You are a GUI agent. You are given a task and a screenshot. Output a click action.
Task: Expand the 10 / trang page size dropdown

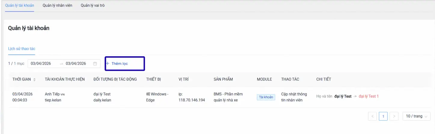pos(416,116)
